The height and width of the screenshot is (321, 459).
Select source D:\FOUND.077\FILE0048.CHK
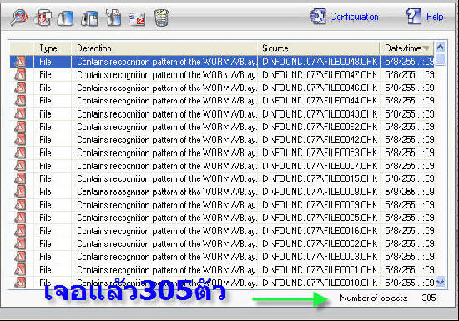pos(320,62)
